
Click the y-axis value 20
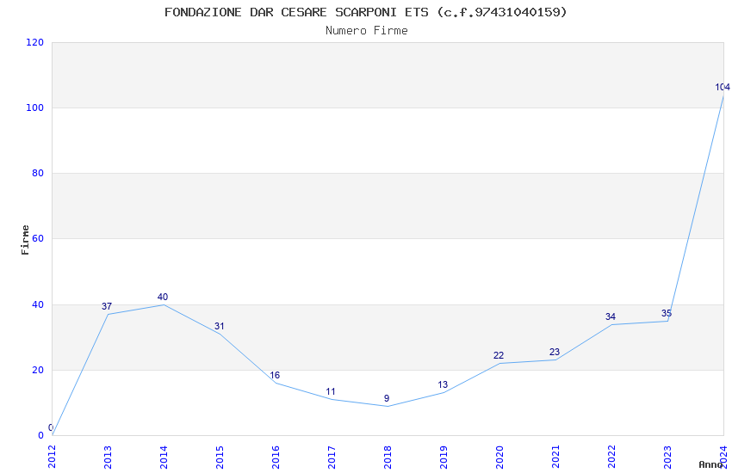[x=38, y=370]
